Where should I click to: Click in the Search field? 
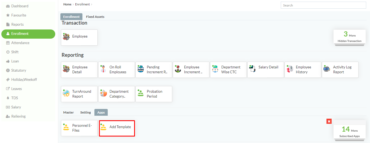point(323,5)
